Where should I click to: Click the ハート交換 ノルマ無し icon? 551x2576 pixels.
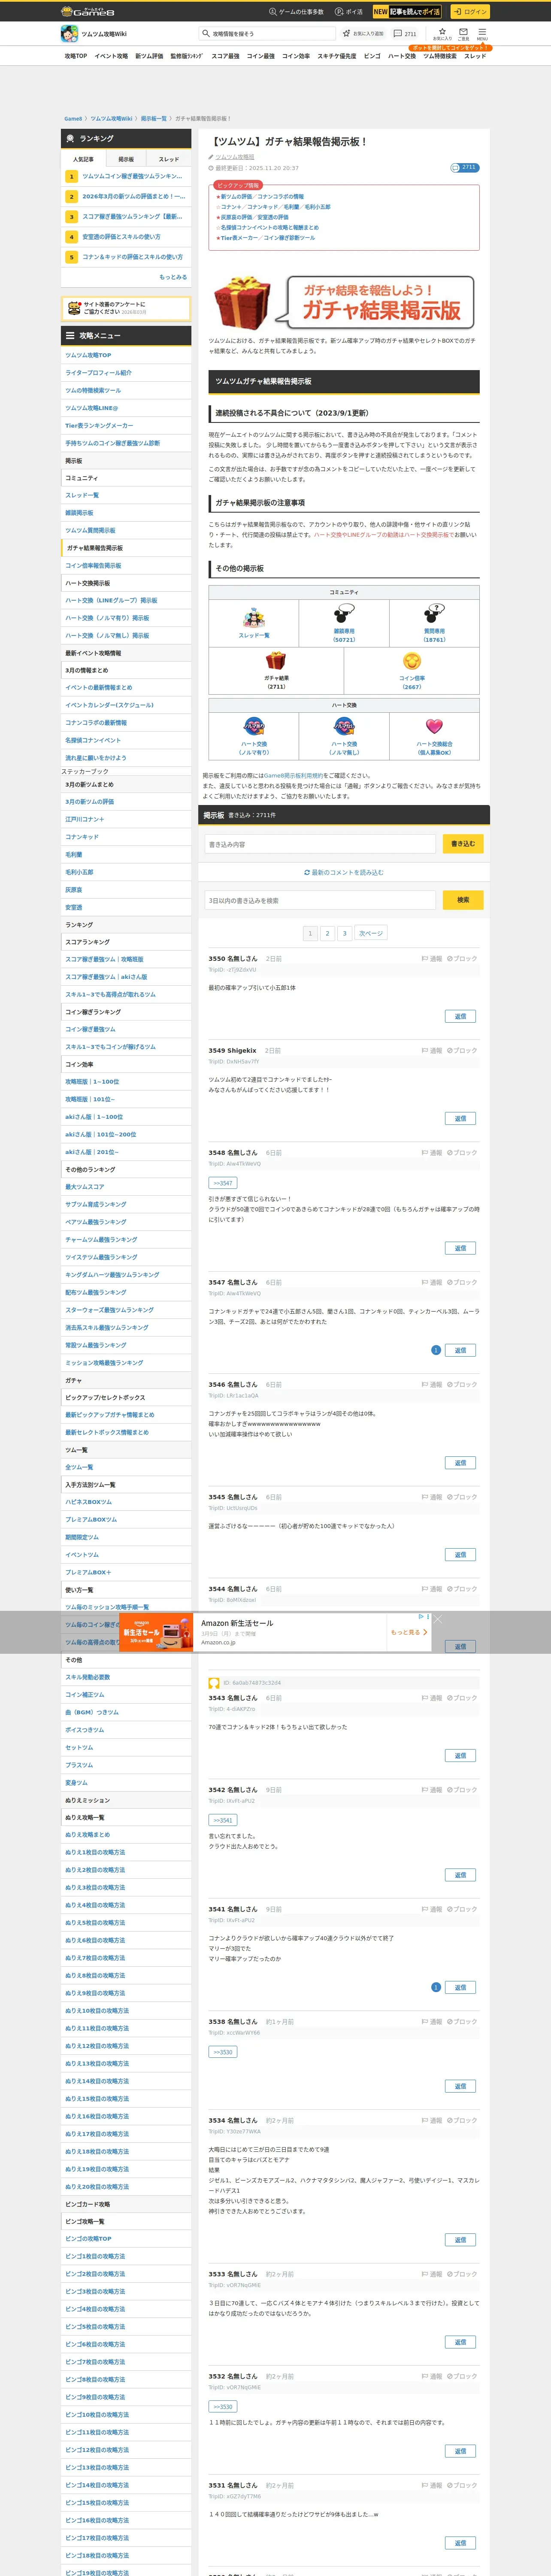(344, 726)
